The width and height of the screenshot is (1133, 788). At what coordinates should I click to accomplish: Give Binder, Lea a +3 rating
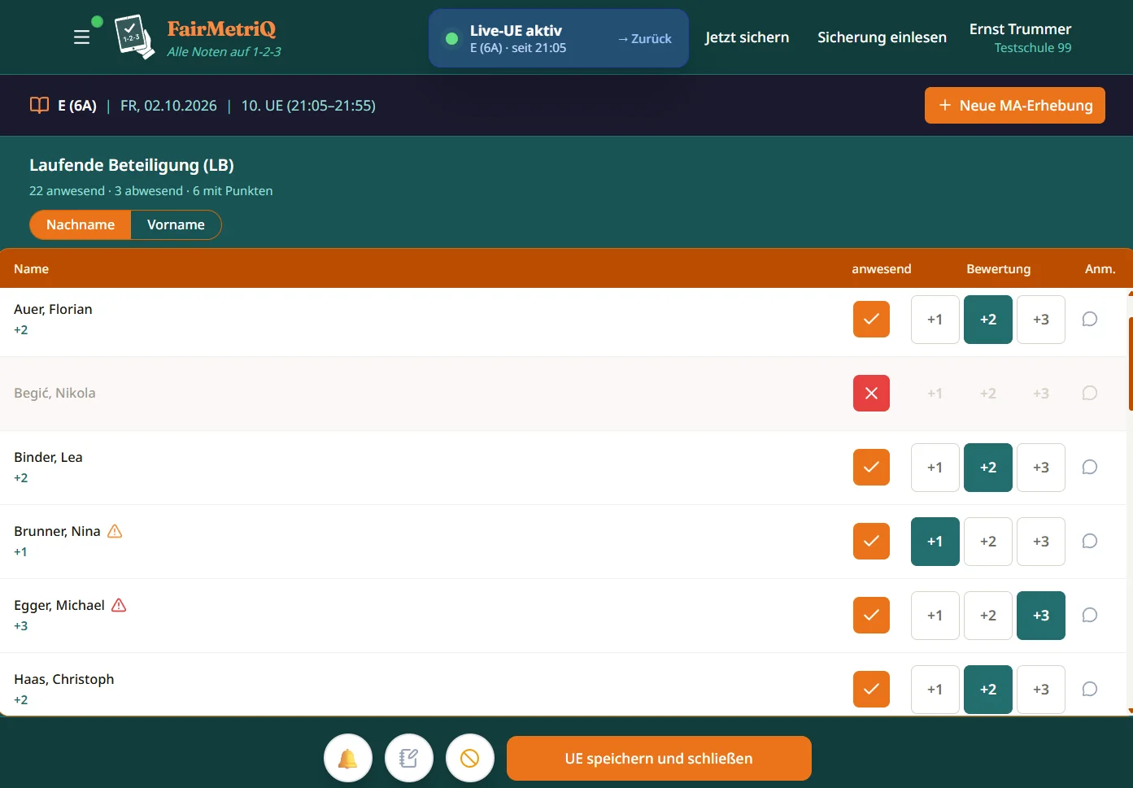(1041, 467)
